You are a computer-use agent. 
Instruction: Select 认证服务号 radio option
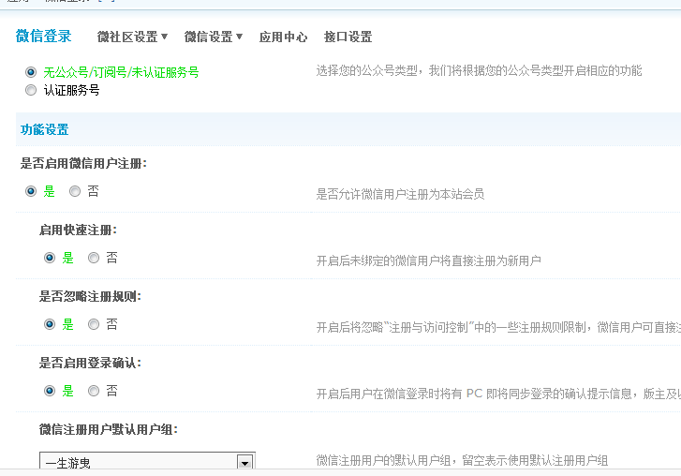(x=31, y=90)
